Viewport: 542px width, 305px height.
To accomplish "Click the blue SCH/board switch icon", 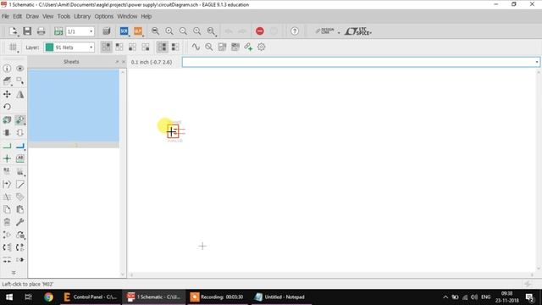I will 124,31.
